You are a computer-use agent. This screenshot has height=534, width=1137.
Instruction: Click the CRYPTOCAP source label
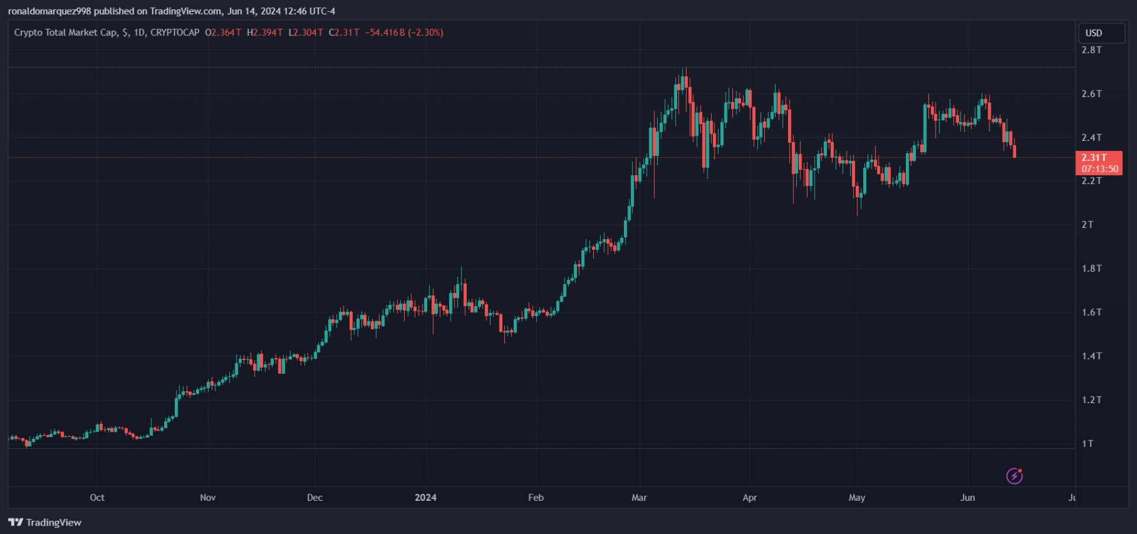coord(175,33)
